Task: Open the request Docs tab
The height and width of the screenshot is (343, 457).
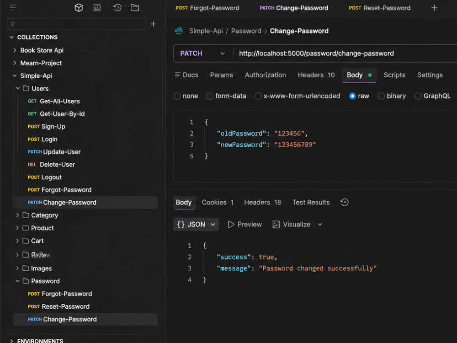Action: (186, 75)
